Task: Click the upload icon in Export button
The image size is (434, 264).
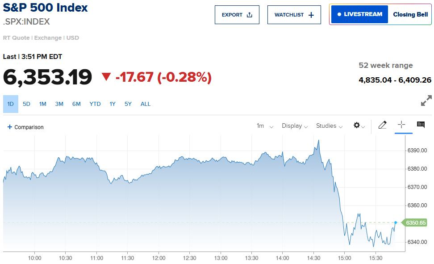Action: [250, 15]
